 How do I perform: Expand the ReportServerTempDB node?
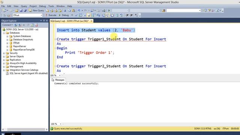click(7, 50)
